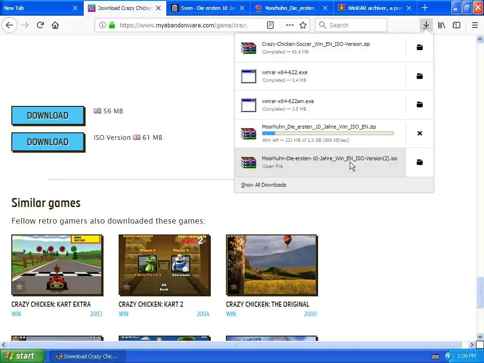This screenshot has width=484, height=363.
Task: Click the 2004 year under Kart 2
Action: click(203, 314)
